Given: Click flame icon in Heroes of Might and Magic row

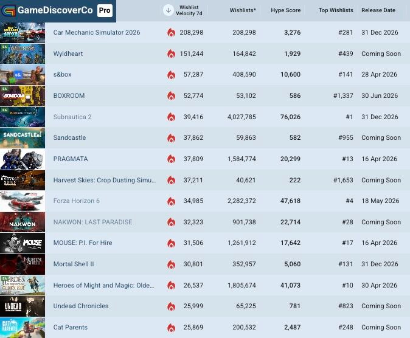Looking at the screenshot, I should pyautogui.click(x=172, y=286).
